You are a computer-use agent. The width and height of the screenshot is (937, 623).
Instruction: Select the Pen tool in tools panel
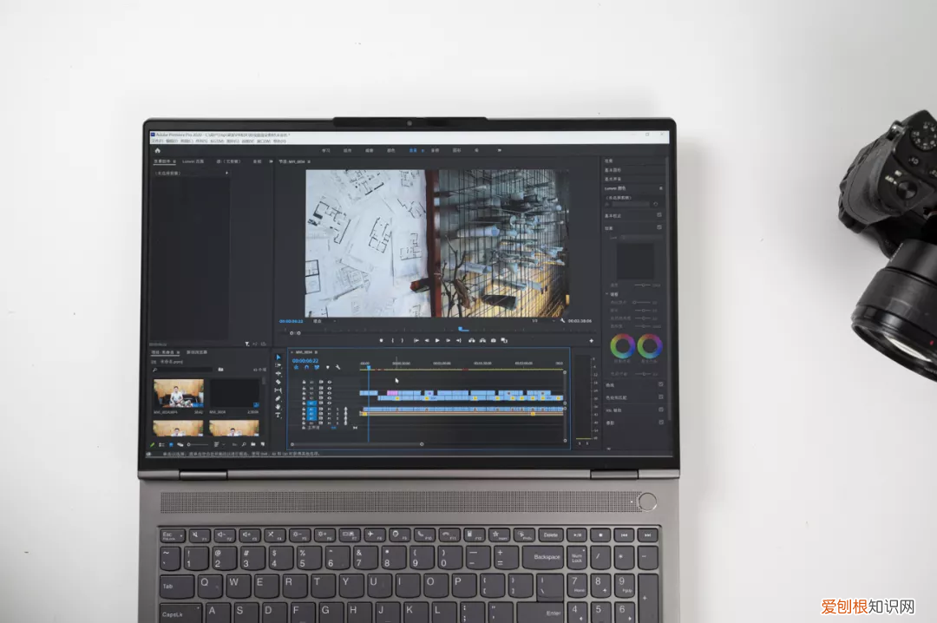pos(278,398)
